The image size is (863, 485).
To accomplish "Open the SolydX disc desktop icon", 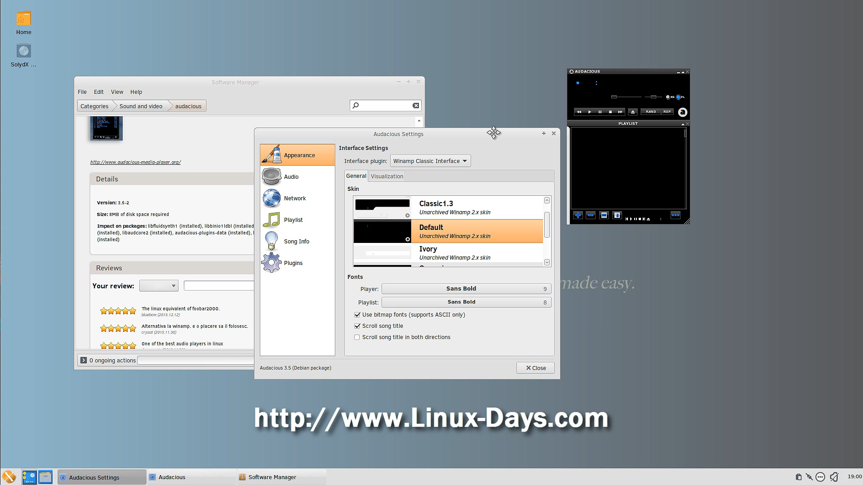I will coord(24,56).
